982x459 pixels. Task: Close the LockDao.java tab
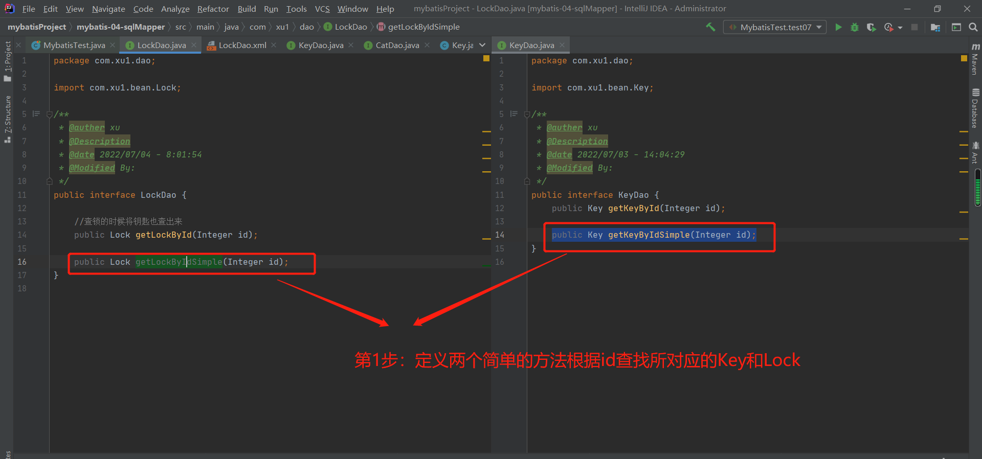pyautogui.click(x=194, y=45)
